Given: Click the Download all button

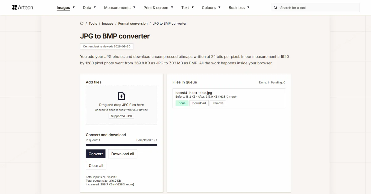Looking at the screenshot, I should (123, 154).
